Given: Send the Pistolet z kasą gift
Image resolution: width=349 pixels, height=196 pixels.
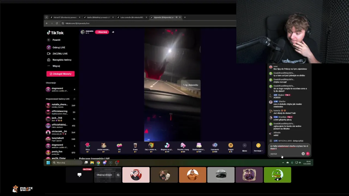Looking at the screenshot, I should [183, 147].
